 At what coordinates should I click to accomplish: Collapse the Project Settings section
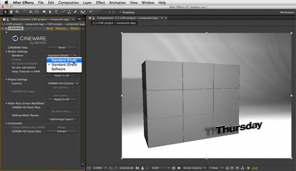[6, 79]
